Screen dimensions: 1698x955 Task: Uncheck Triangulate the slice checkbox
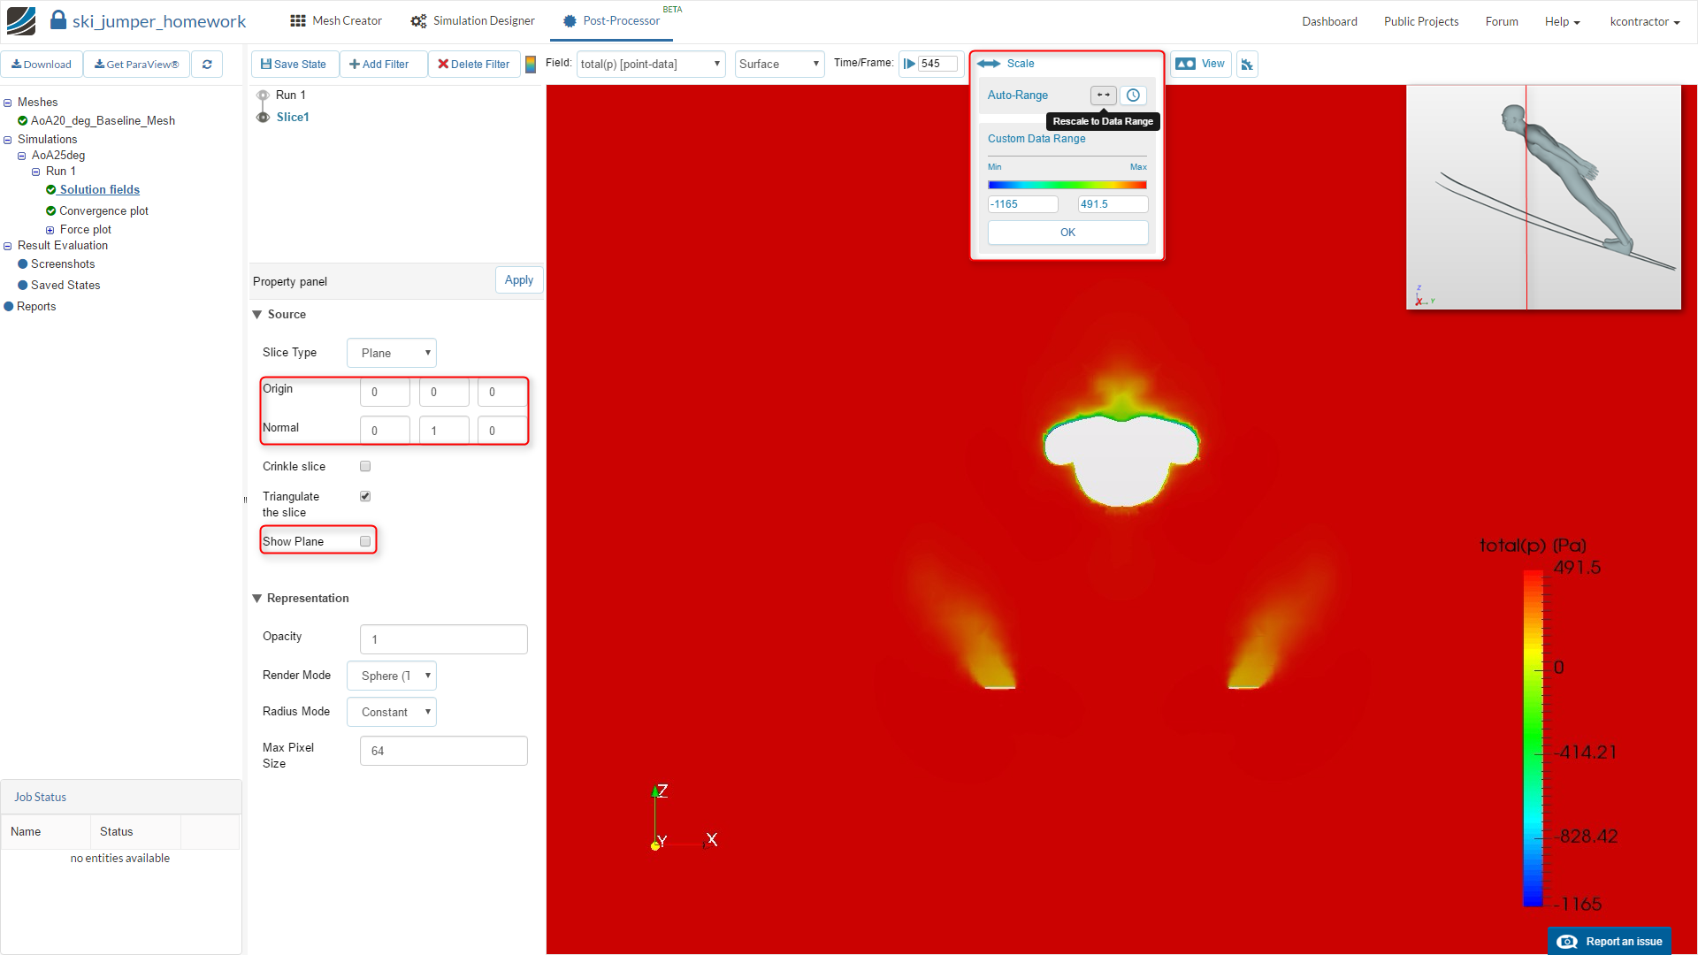[x=365, y=496]
